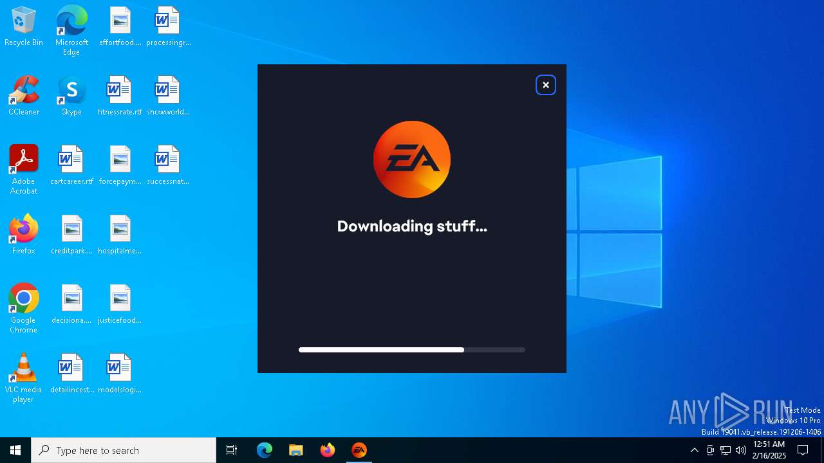Launch Edge from the taskbar

[265, 450]
